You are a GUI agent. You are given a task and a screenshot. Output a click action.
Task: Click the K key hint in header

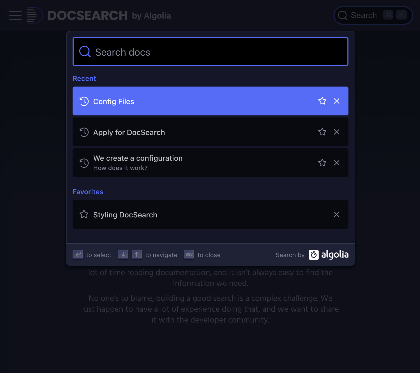click(x=401, y=15)
